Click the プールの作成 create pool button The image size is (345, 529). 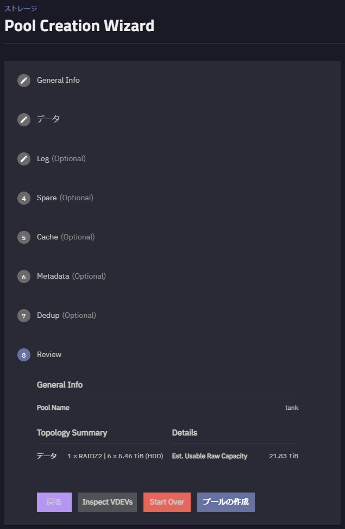(x=225, y=502)
